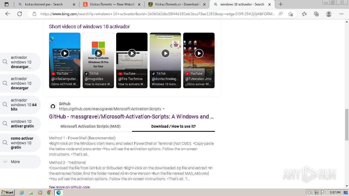
Task: Open the Windows Start menu
Action: (x=7, y=192)
